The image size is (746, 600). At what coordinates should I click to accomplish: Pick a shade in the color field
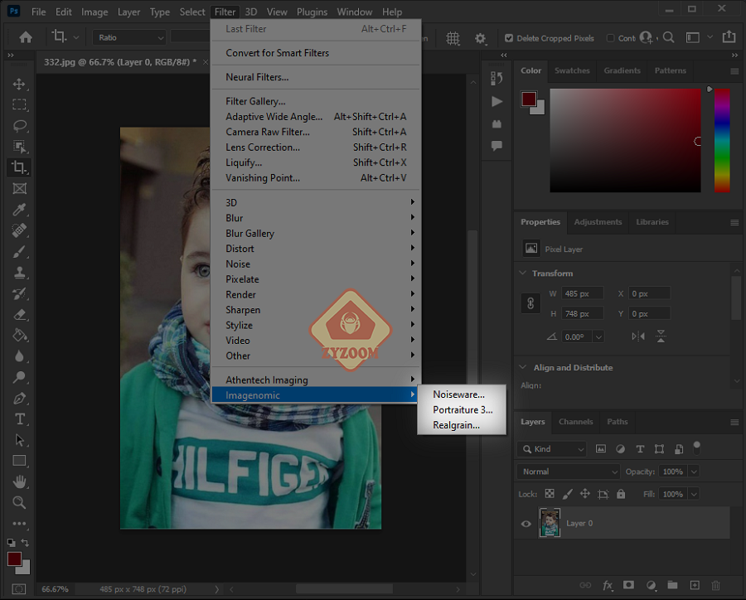click(x=625, y=140)
